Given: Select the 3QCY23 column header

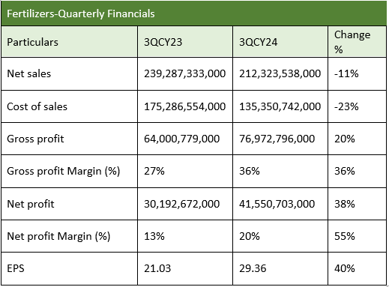Looking at the screenshot, I should [185, 42].
